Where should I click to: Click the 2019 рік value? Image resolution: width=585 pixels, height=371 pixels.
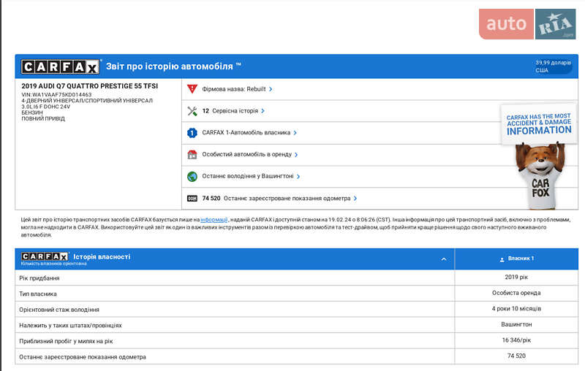[516, 277]
